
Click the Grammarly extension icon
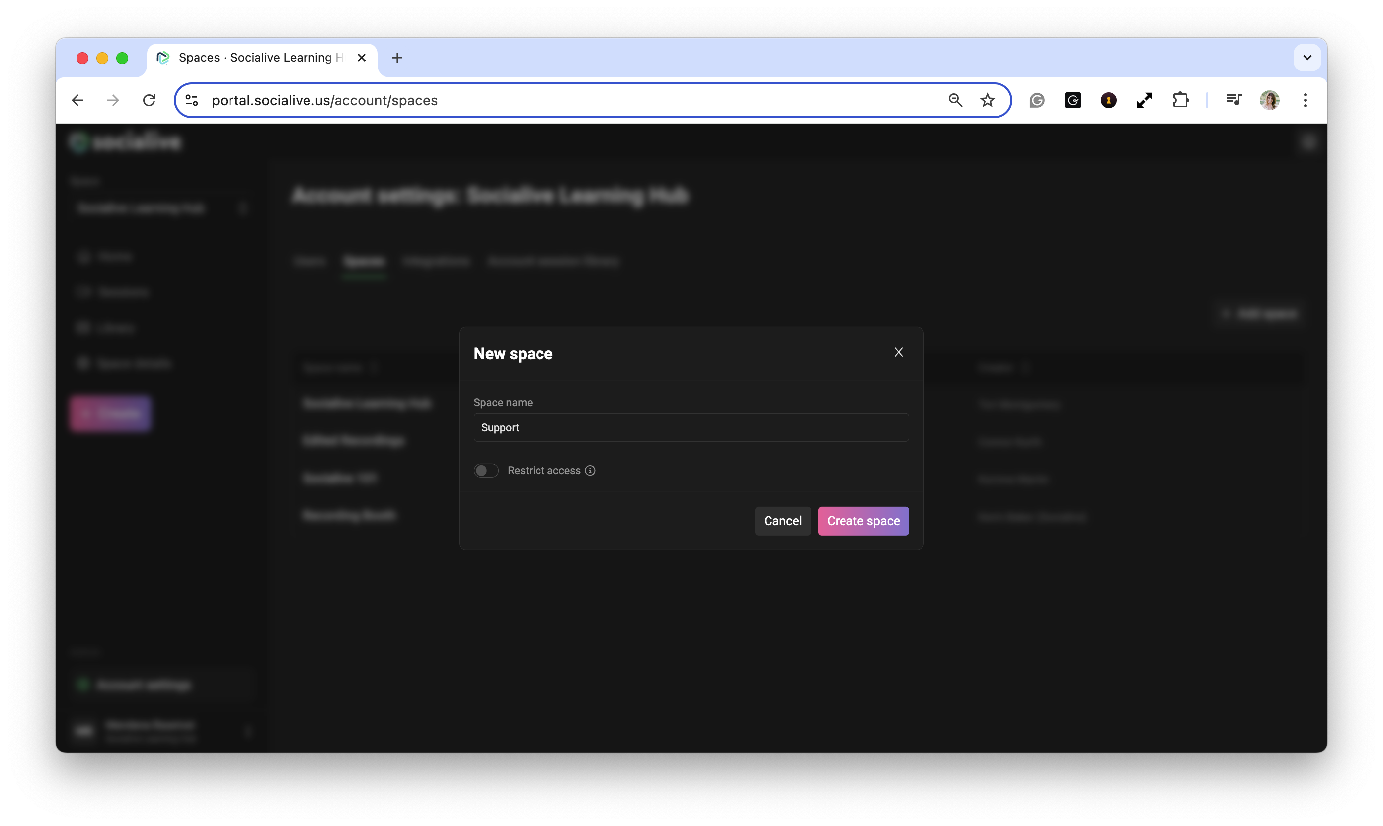tap(1037, 100)
